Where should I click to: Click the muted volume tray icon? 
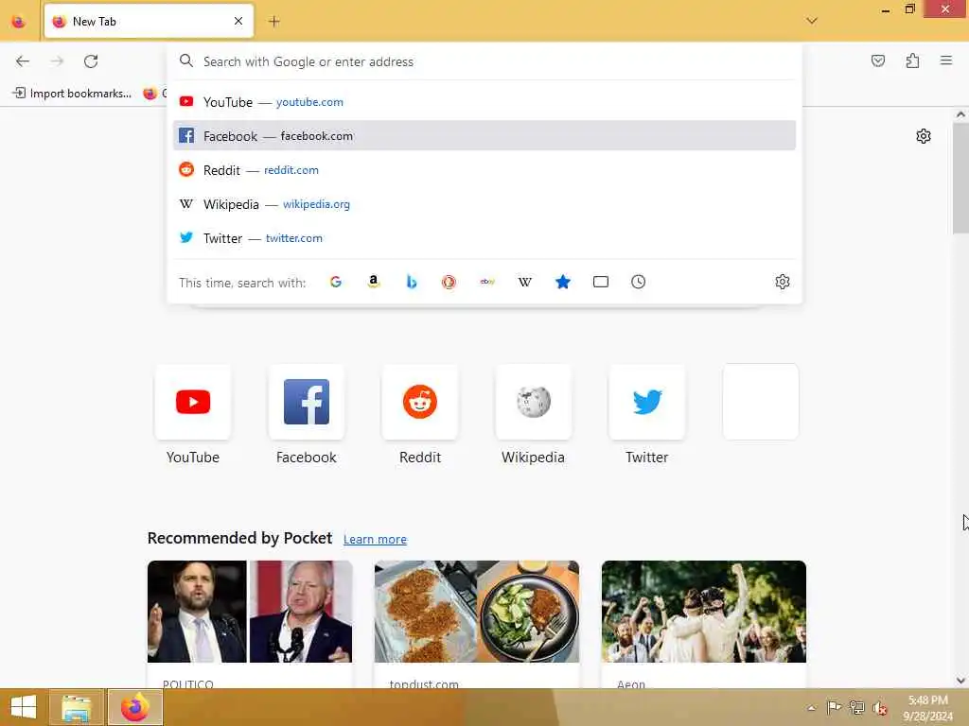coord(880,708)
